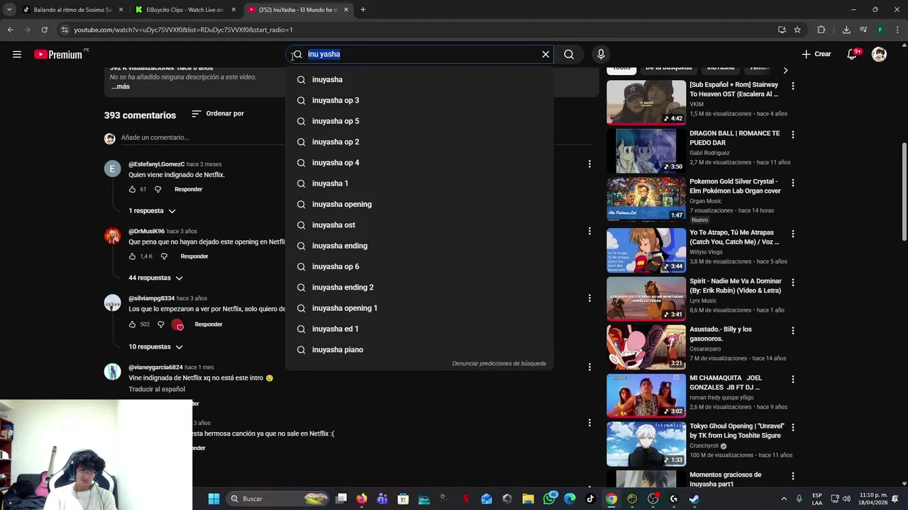Image resolution: width=908 pixels, height=510 pixels.
Task: Dislike the comment by @DrMusiK96
Action: coord(164,256)
